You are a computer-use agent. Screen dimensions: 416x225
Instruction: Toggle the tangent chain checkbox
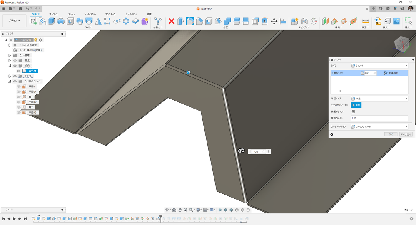pos(354,111)
